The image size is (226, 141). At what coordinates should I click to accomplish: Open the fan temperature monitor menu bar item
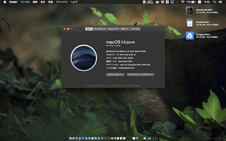[148, 2]
